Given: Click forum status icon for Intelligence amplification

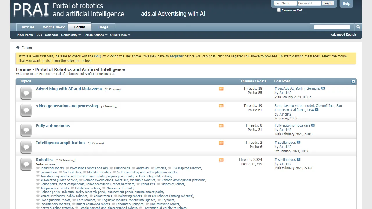Looking at the screenshot, I should pos(26,147).
